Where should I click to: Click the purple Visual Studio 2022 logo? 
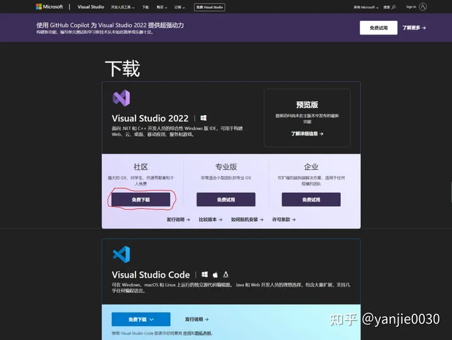121,98
